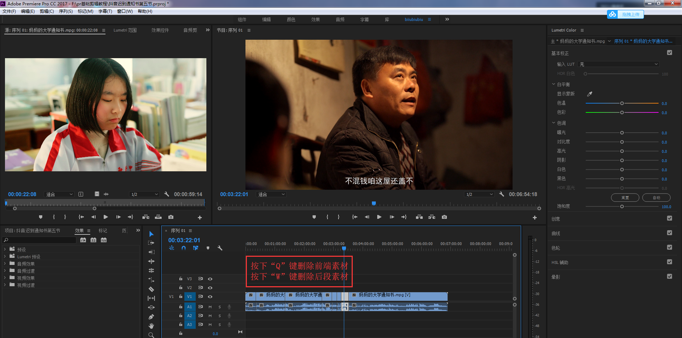Toggle the Curves section checkbox
Screen dimensions: 682x338
tap(670, 233)
